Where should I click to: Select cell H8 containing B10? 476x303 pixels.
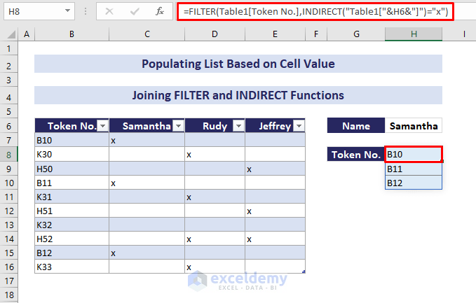pyautogui.click(x=414, y=155)
